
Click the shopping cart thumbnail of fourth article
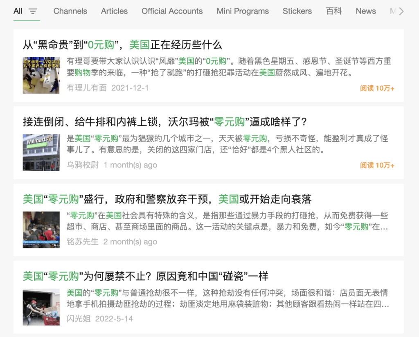(x=41, y=307)
